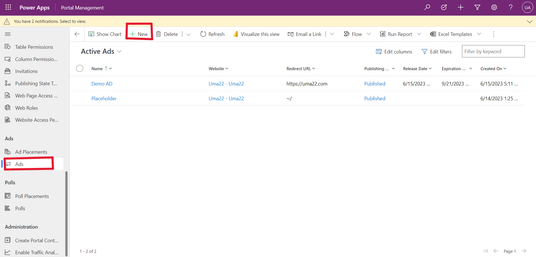This screenshot has width=536, height=257.
Task: Expand the Run Report chevron
Action: pyautogui.click(x=419, y=34)
